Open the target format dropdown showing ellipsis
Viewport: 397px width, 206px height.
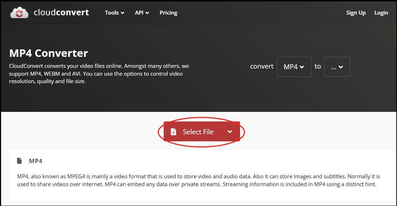click(x=337, y=67)
